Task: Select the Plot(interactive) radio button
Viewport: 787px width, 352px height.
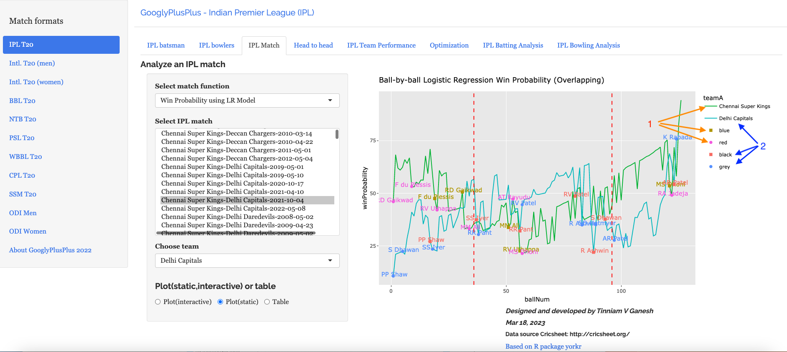Action: [x=158, y=302]
